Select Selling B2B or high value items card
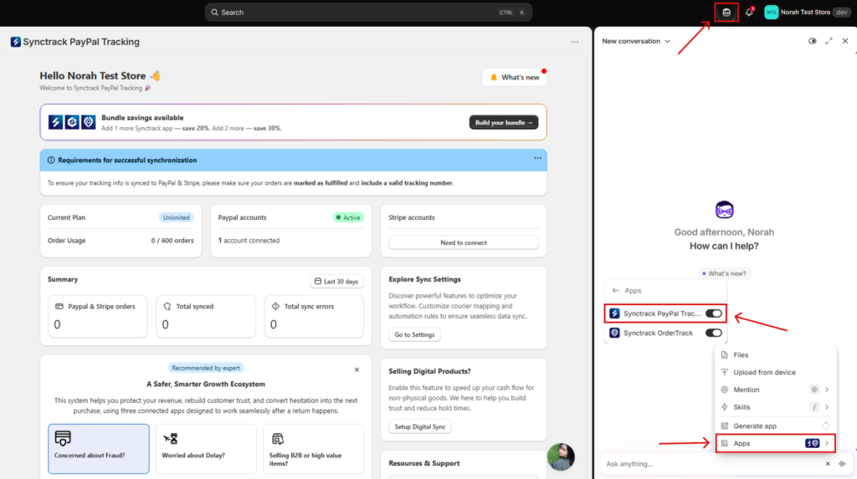The height and width of the screenshot is (479, 857). (x=313, y=448)
